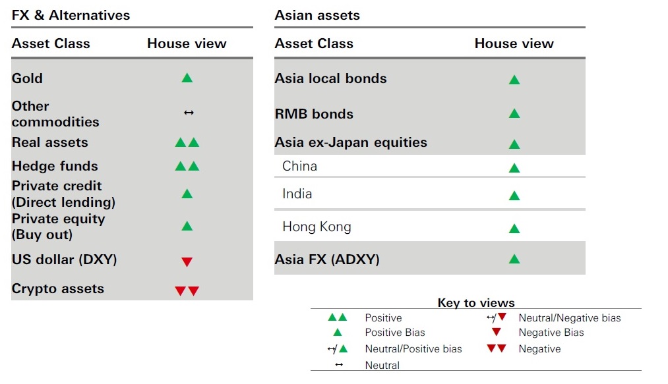This screenshot has width=668, height=384.
Task: Click the green triangle for Asia FX (ADXY)
Action: (x=514, y=259)
